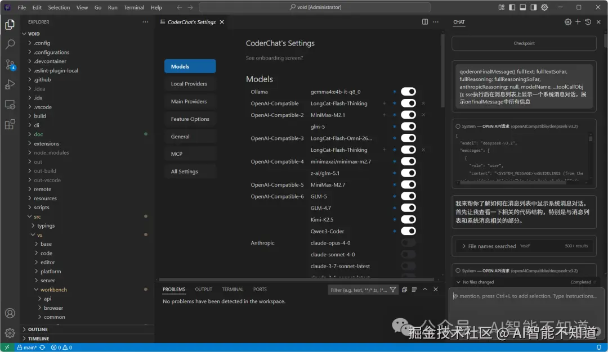Screen dimensions: 608x352
Task: Go forward with the navigation arrow
Action: click(190, 7)
